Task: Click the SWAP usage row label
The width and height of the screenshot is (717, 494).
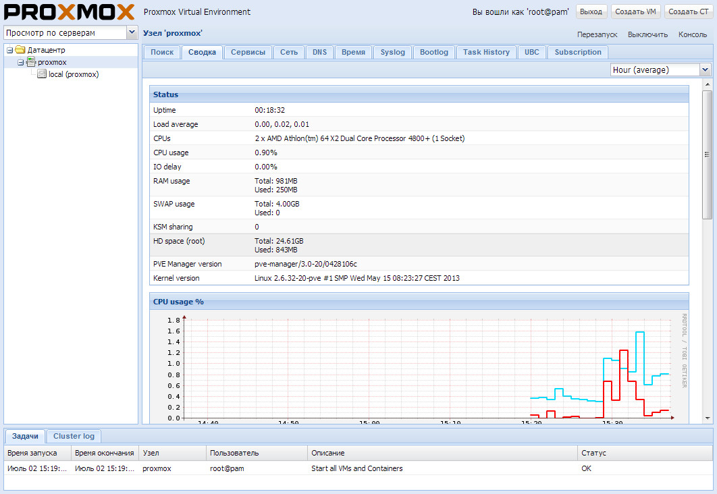Action: click(174, 204)
